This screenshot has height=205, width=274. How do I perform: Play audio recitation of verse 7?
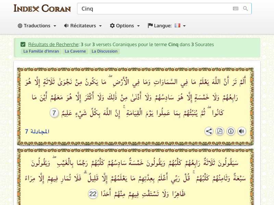242,131
